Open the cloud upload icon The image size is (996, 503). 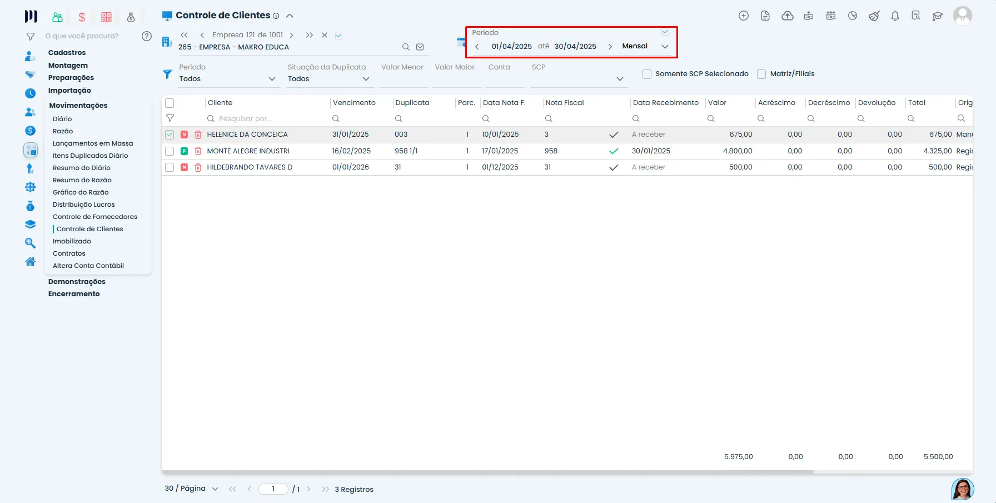[x=788, y=16]
